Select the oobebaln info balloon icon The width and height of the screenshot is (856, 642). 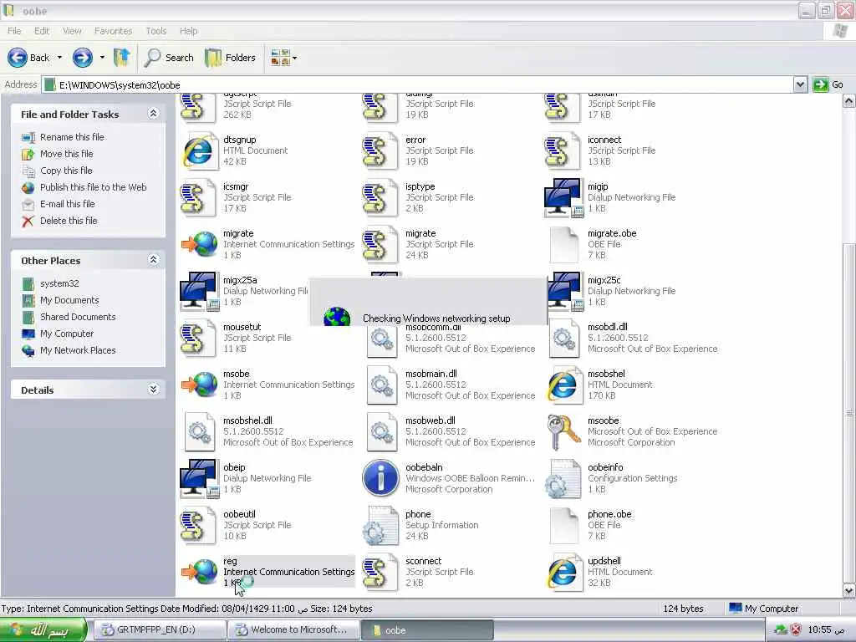(380, 479)
